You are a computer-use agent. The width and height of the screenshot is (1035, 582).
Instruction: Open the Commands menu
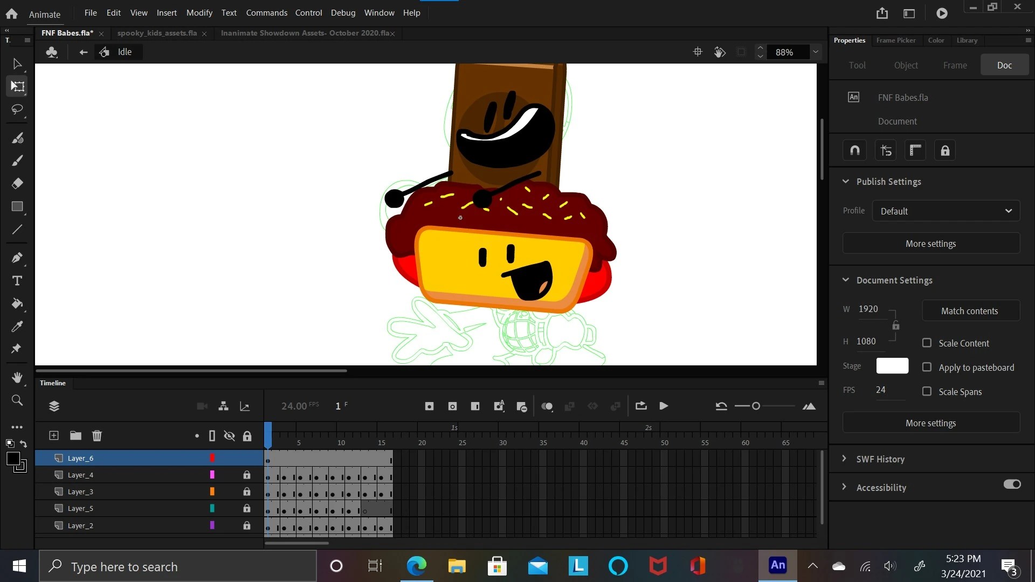tap(266, 12)
